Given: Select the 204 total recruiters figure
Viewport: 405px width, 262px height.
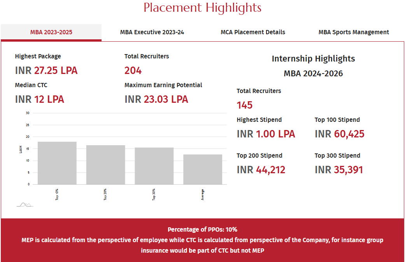Looking at the screenshot, I should pos(133,70).
